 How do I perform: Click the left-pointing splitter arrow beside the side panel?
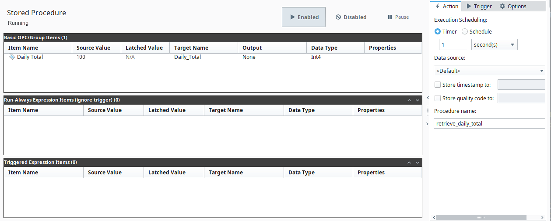pos(427,98)
